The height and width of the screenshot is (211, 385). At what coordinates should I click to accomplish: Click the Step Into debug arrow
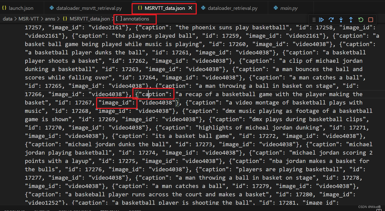tap(341, 20)
